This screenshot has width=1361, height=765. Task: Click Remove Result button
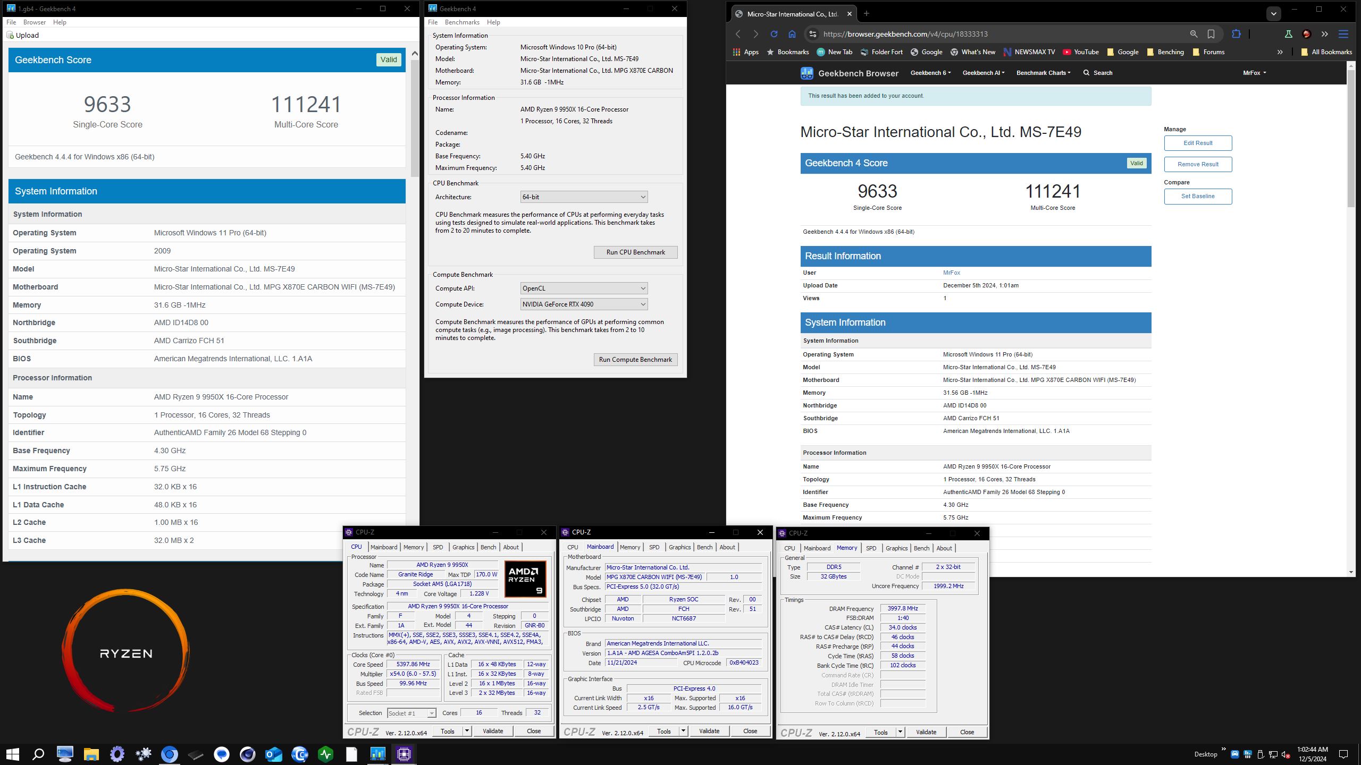[x=1198, y=164]
